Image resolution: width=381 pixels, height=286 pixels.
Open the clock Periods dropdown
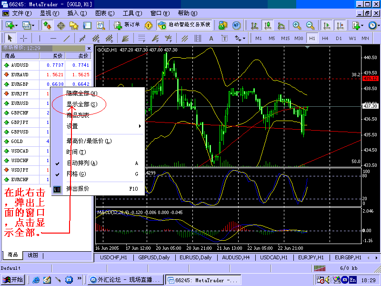[x=374, y=25]
